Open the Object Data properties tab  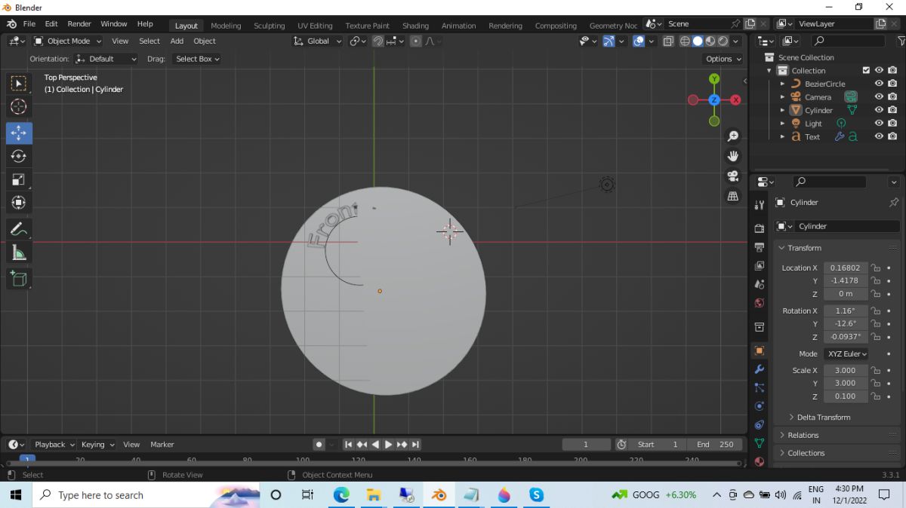click(x=760, y=443)
